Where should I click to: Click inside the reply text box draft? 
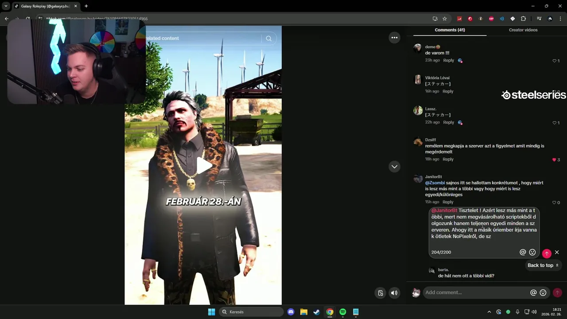(484, 223)
